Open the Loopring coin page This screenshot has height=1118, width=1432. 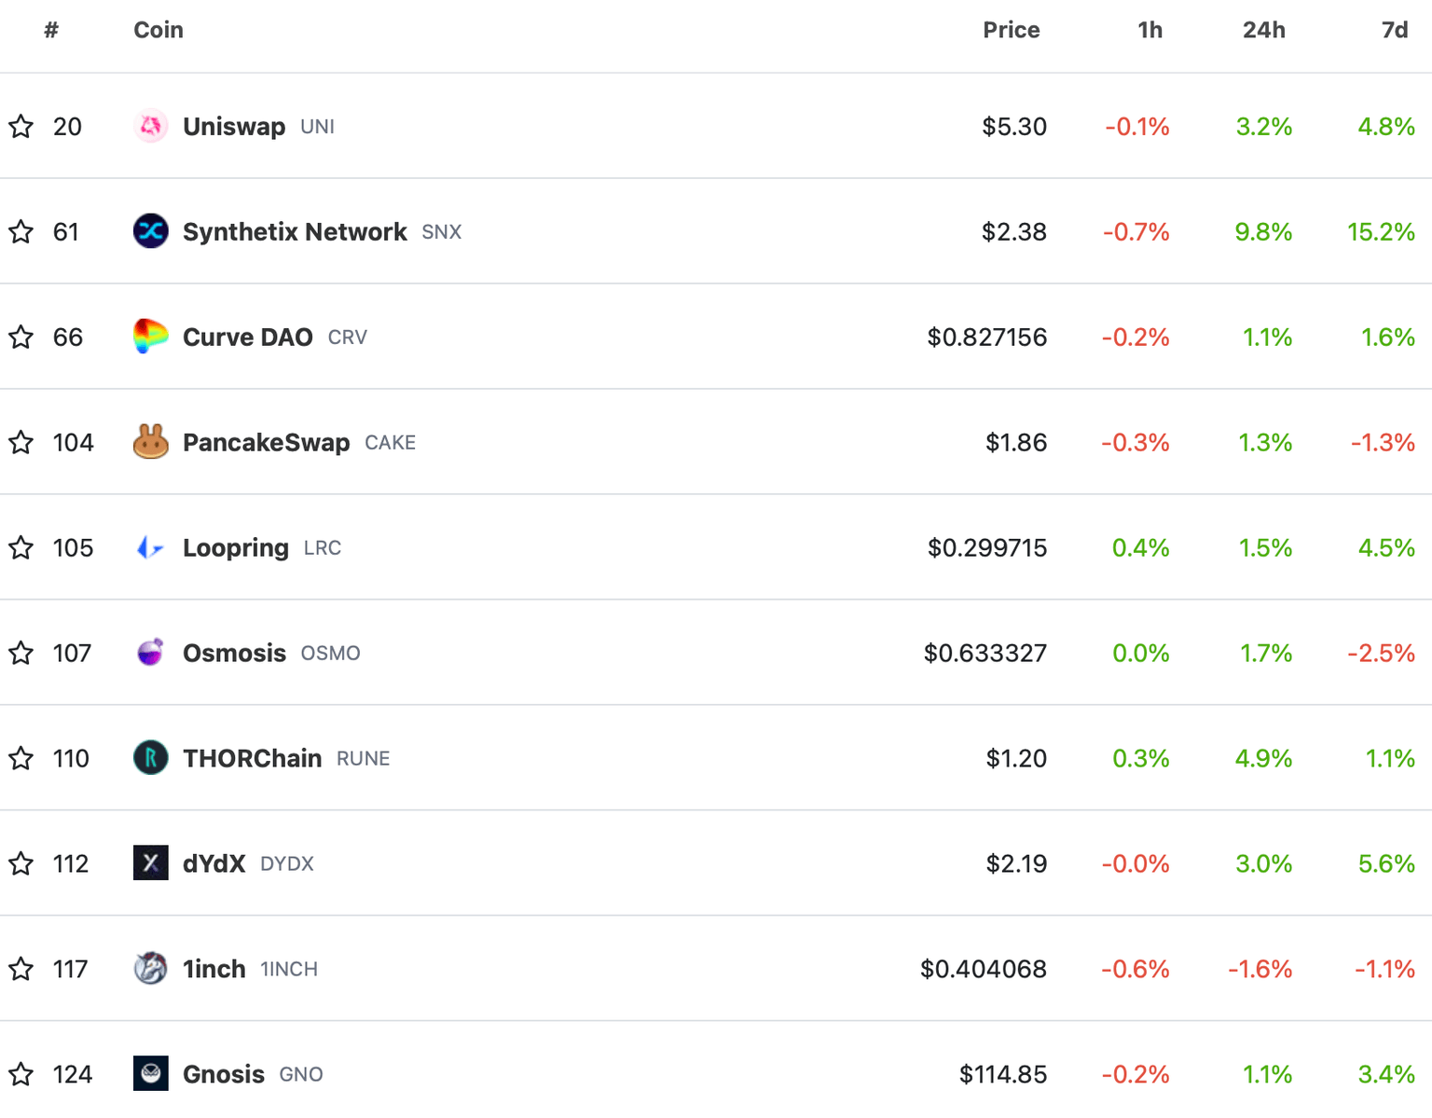[235, 548]
